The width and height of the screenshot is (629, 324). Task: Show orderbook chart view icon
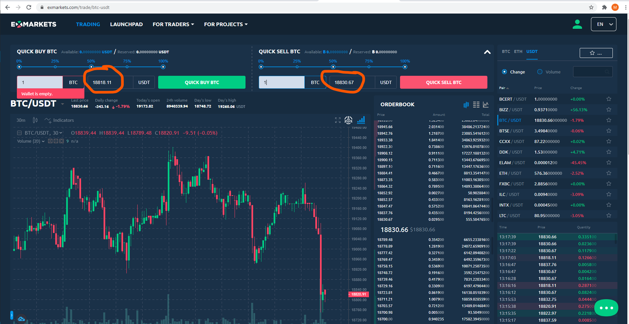[x=486, y=105]
